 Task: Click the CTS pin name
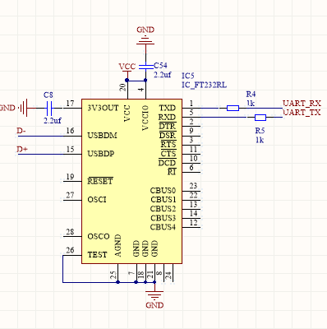click(168, 154)
